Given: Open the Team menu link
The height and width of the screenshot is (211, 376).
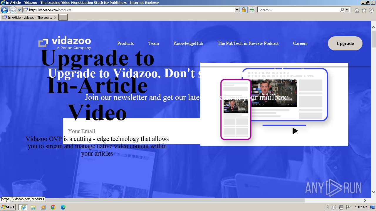Looking at the screenshot, I should point(154,43).
